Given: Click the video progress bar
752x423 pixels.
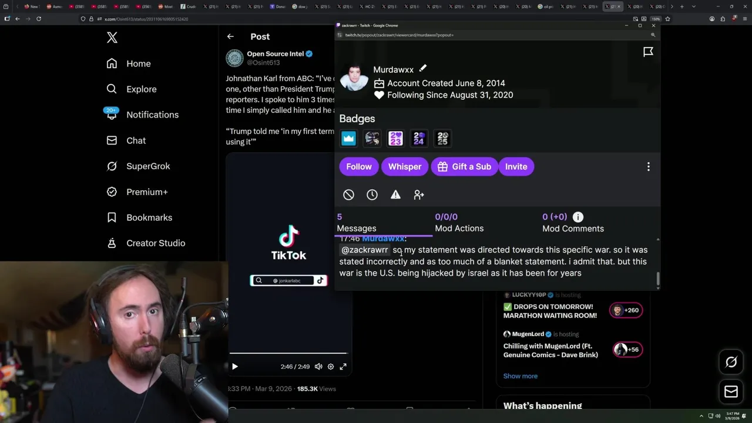Looking at the screenshot, I should (288, 354).
